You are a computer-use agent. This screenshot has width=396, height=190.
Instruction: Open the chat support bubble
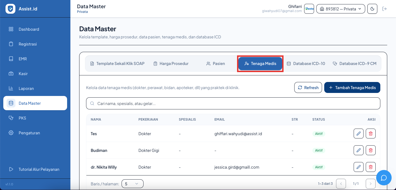[384, 178]
